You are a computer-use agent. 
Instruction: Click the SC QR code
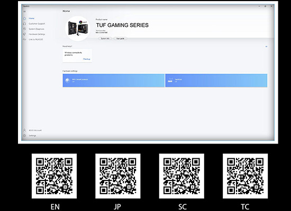pyautogui.click(x=181, y=176)
